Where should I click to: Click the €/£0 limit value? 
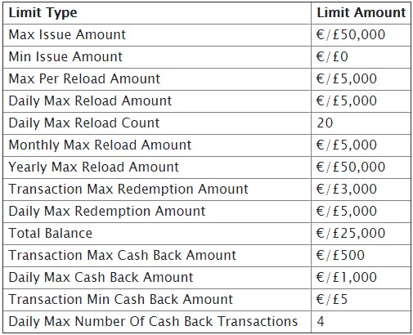[332, 56]
